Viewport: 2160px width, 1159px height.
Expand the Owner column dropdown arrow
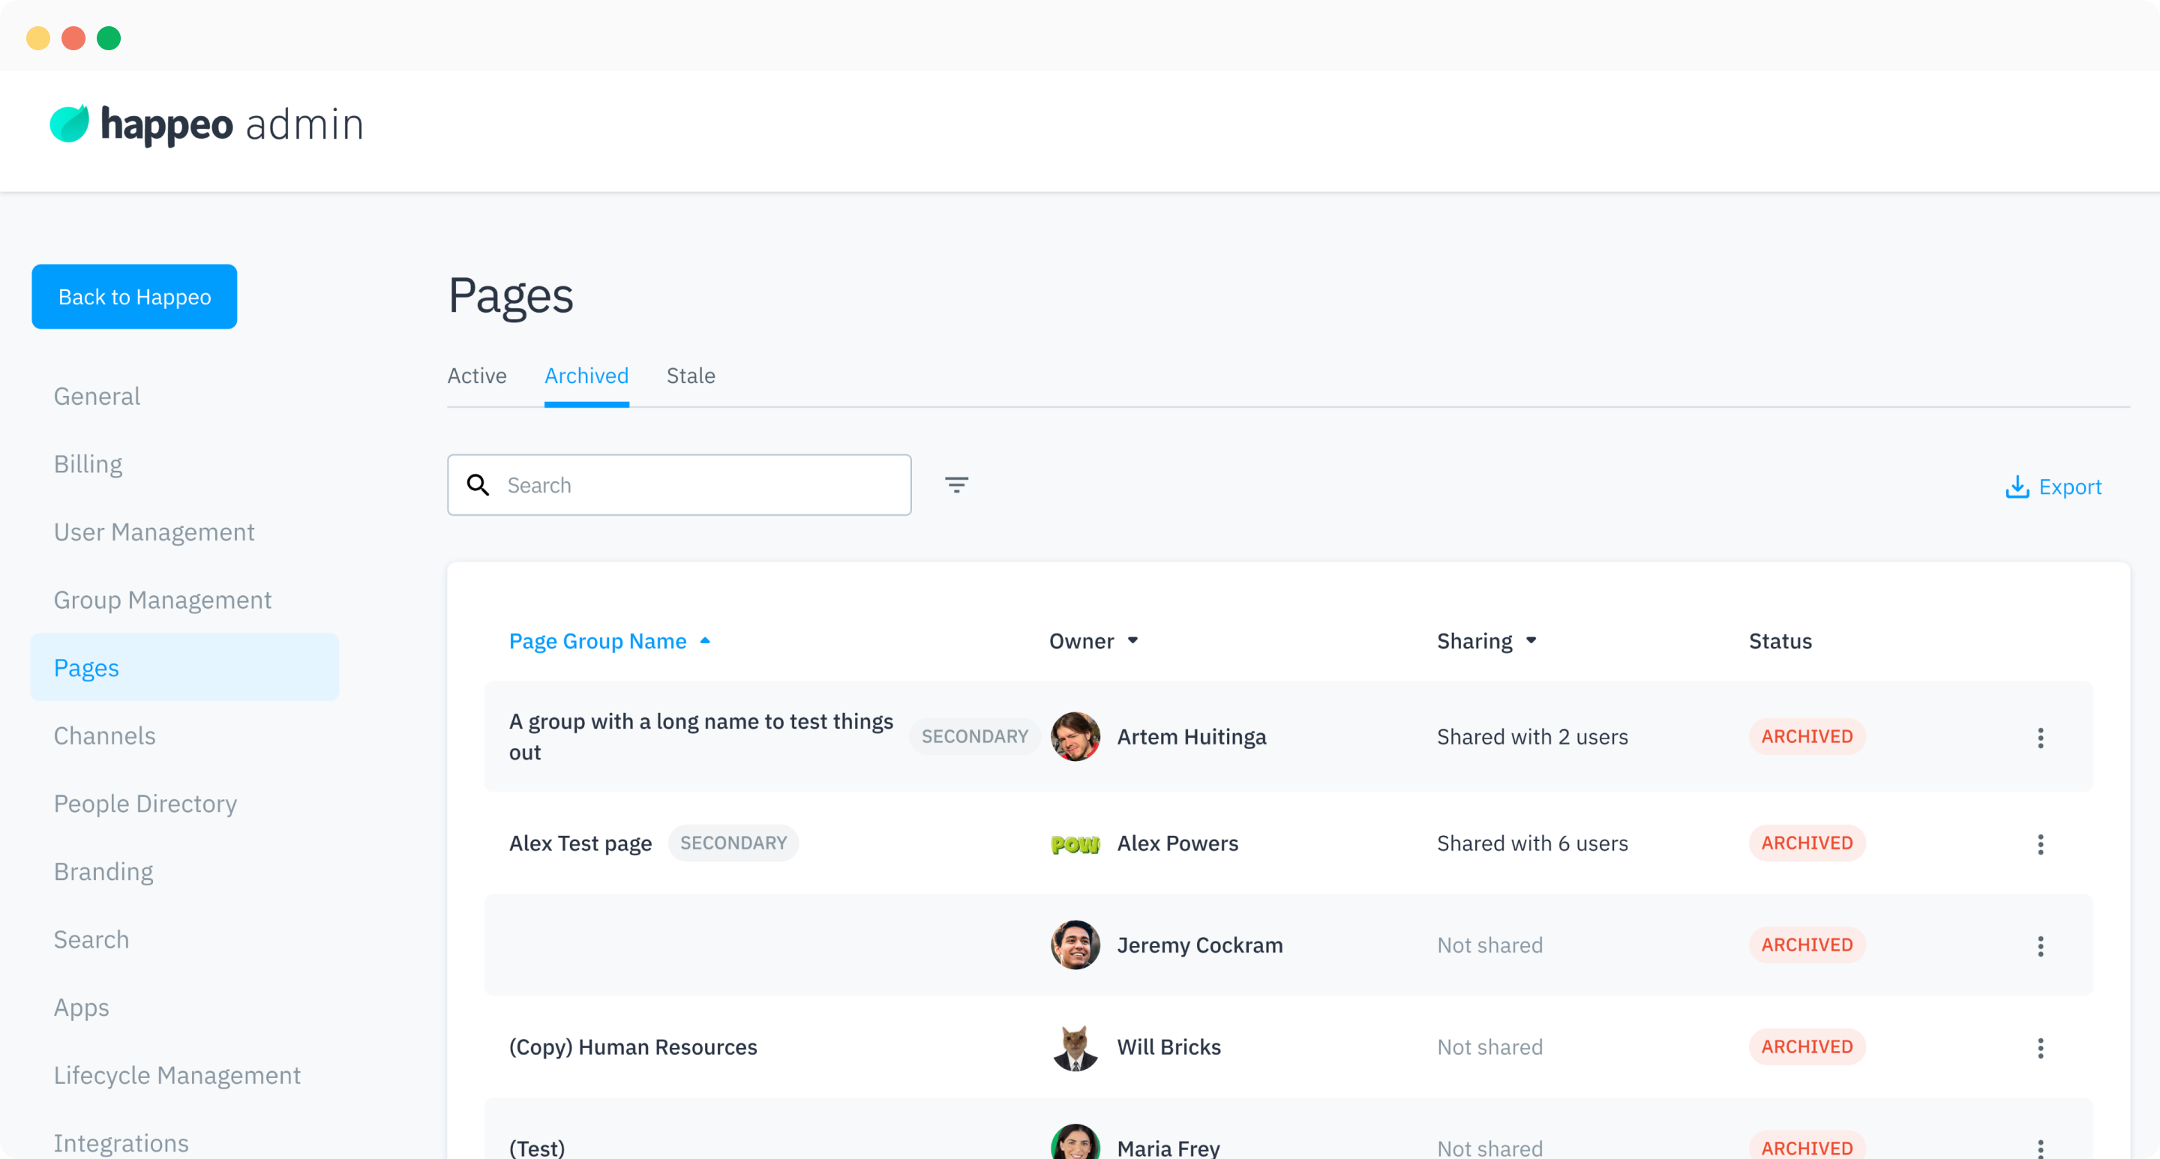1132,641
